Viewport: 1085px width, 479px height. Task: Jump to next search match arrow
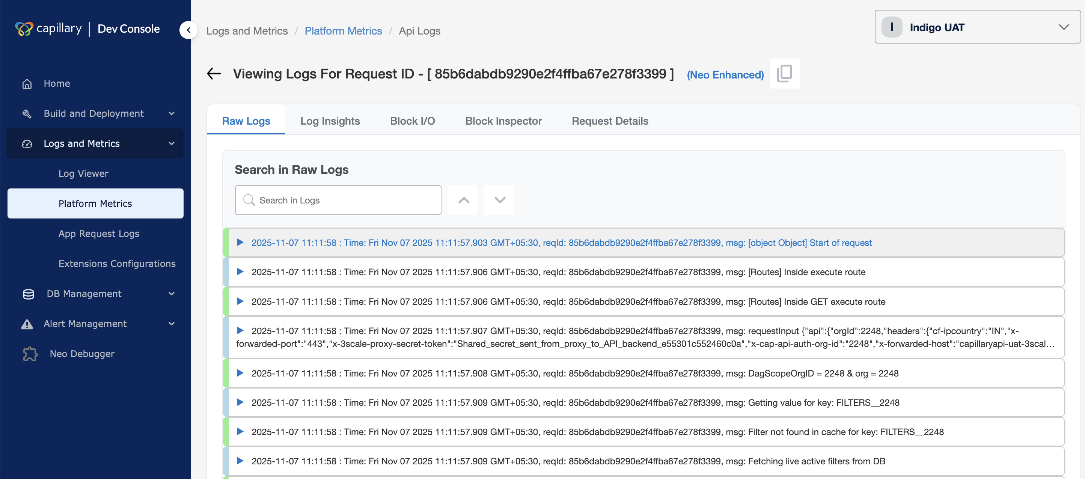tap(499, 200)
